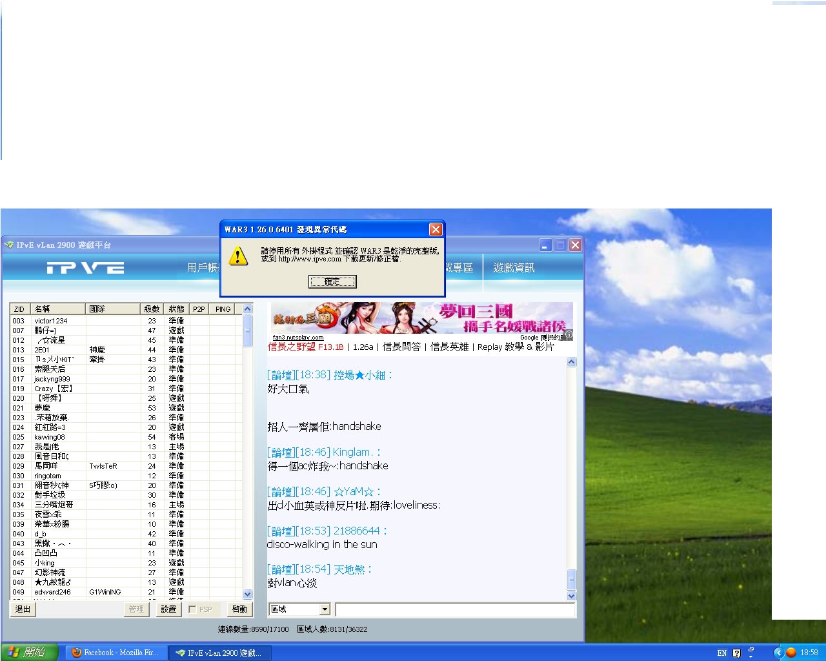The height and width of the screenshot is (661, 826).
Task: Open the 遊戲資訊 tab
Action: tap(514, 267)
